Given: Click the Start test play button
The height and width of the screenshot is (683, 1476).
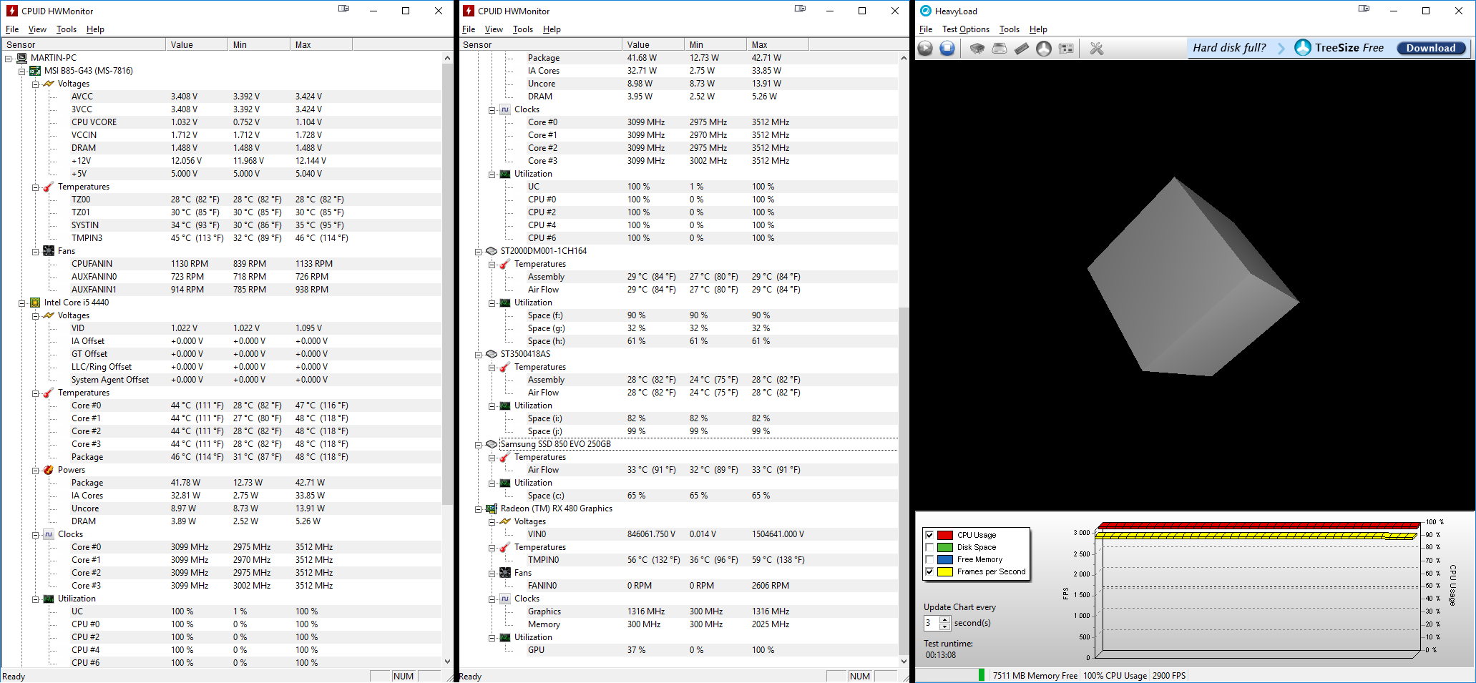Looking at the screenshot, I should 925,49.
